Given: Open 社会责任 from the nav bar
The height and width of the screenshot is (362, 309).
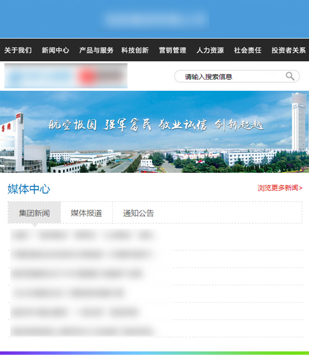Looking at the screenshot, I should coord(248,50).
